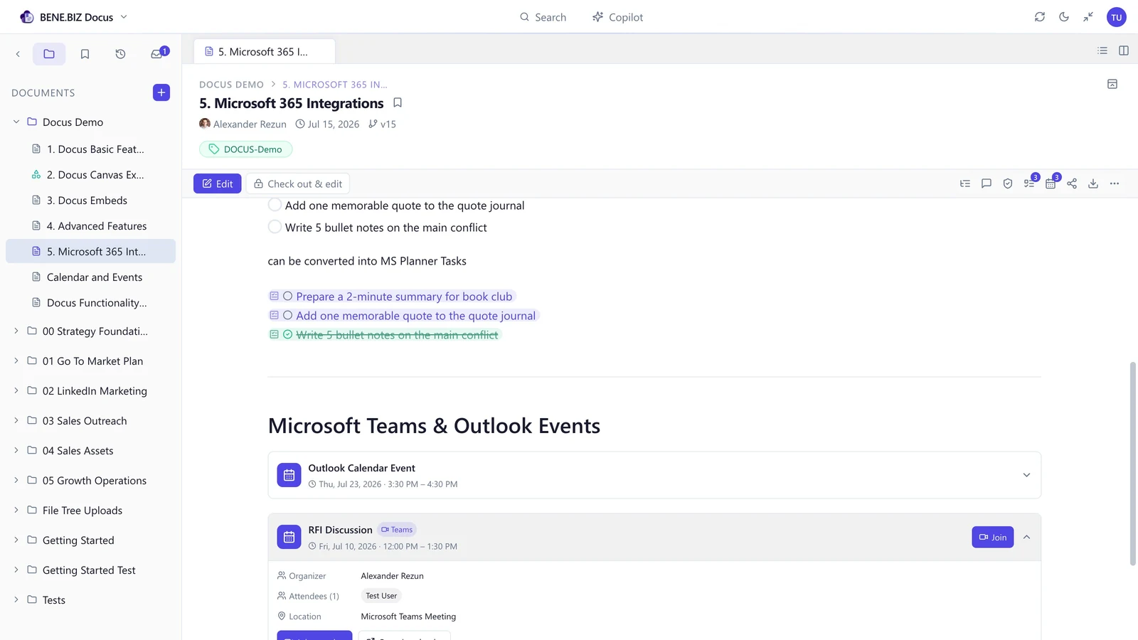Uncheck completed 'Write 5 bullet notes' Planner task
1138x640 pixels.
pyautogui.click(x=288, y=334)
